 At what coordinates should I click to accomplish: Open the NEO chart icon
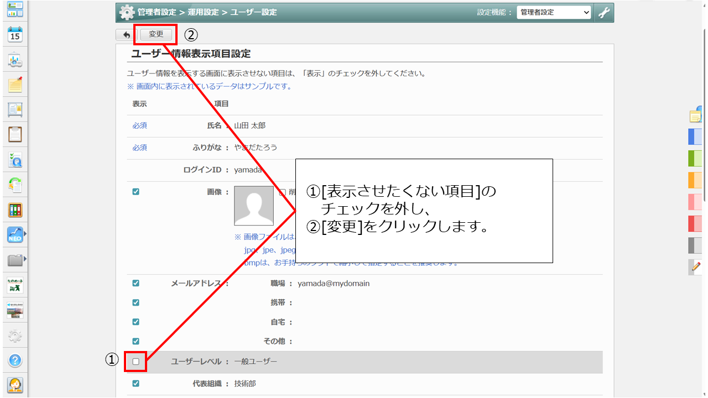coord(15,235)
